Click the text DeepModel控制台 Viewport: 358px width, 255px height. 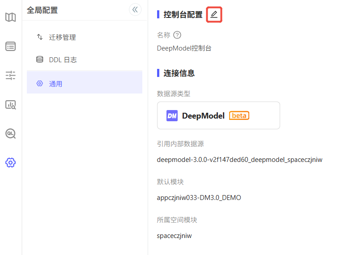tap(184, 48)
